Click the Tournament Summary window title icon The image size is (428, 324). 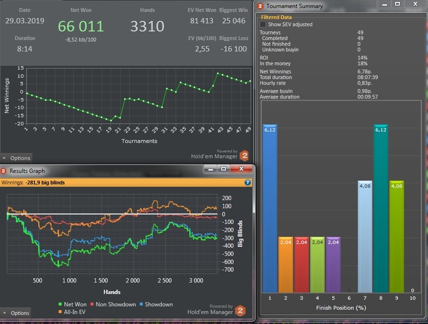260,6
